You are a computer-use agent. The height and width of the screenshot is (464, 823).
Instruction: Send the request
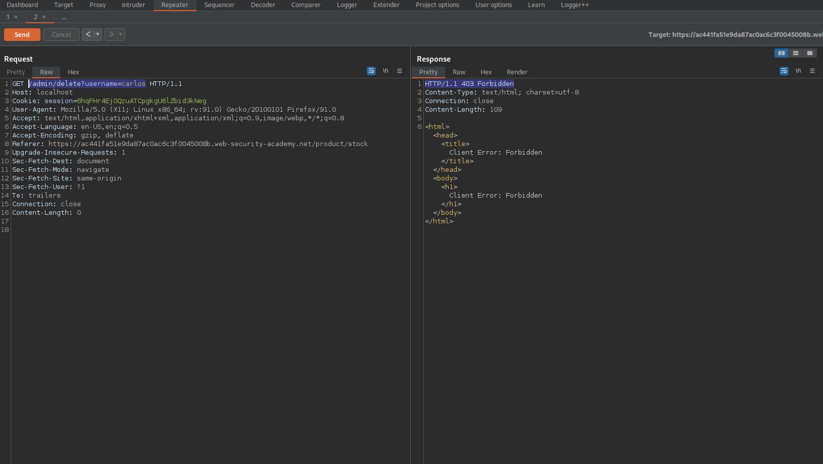[22, 34]
